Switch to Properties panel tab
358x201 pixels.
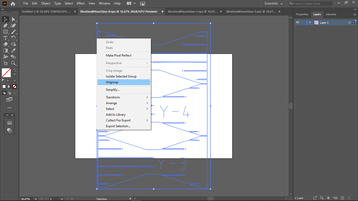click(302, 14)
